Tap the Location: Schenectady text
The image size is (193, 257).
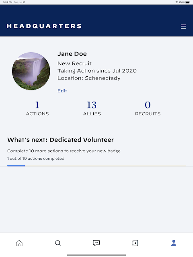(x=89, y=78)
